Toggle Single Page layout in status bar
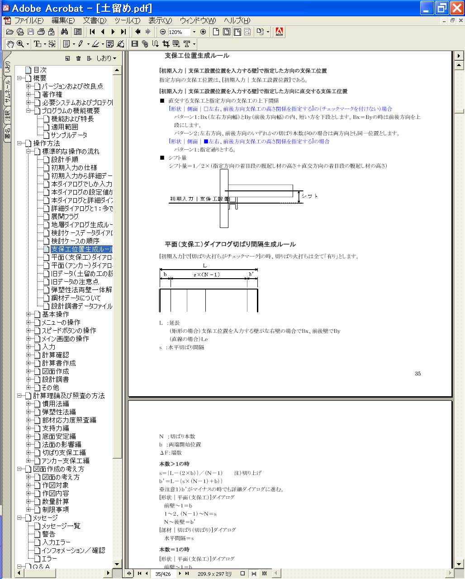The height and width of the screenshot is (579, 465). (242, 574)
